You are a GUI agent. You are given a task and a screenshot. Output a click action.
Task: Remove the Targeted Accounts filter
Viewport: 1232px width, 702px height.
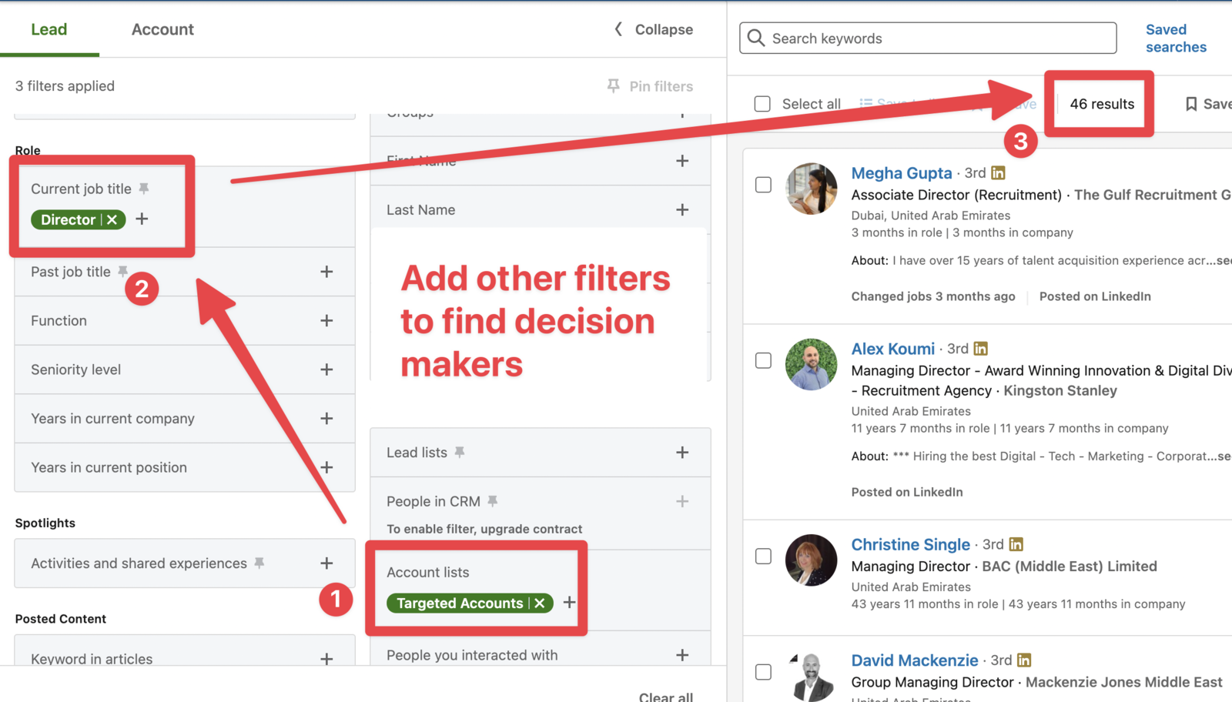click(x=540, y=603)
